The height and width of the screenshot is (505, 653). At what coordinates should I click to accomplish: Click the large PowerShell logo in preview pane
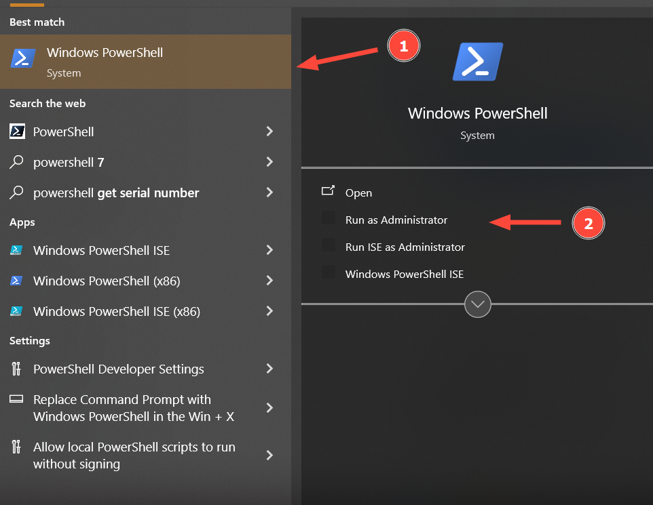click(x=477, y=61)
